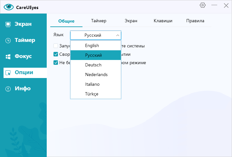The height and width of the screenshot is (157, 232).
Task: Click the language dropdown chevron arrow
Action: [x=118, y=35]
